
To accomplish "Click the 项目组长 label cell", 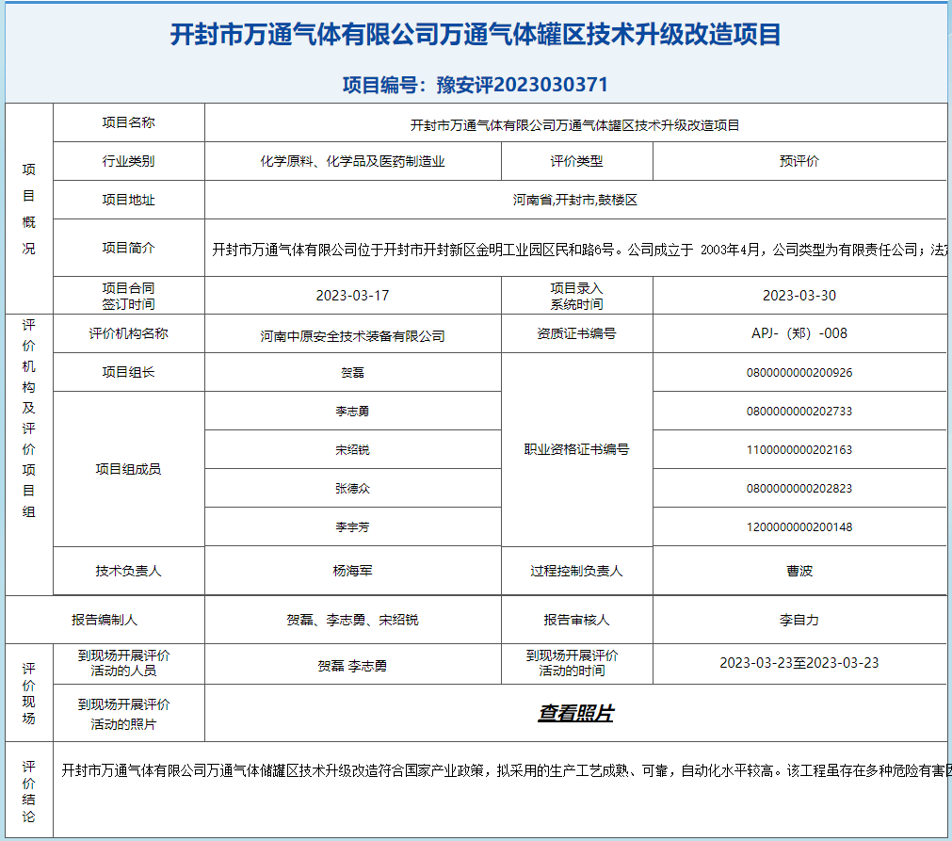I will coord(129,372).
